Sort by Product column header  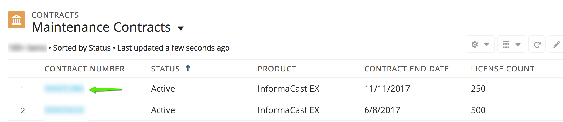tap(277, 69)
